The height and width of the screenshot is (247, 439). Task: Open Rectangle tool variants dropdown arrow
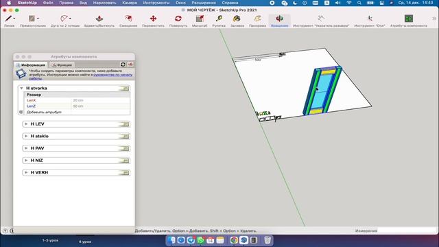tap(38, 19)
